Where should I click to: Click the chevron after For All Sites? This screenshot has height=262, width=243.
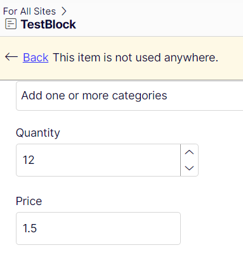(64, 11)
